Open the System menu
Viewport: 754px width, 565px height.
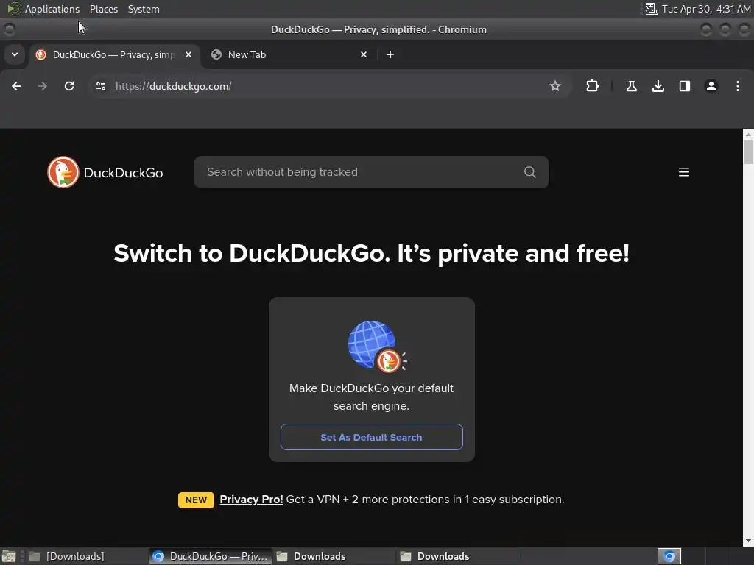144,9
